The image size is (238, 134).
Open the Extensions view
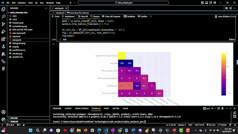coord(3,39)
